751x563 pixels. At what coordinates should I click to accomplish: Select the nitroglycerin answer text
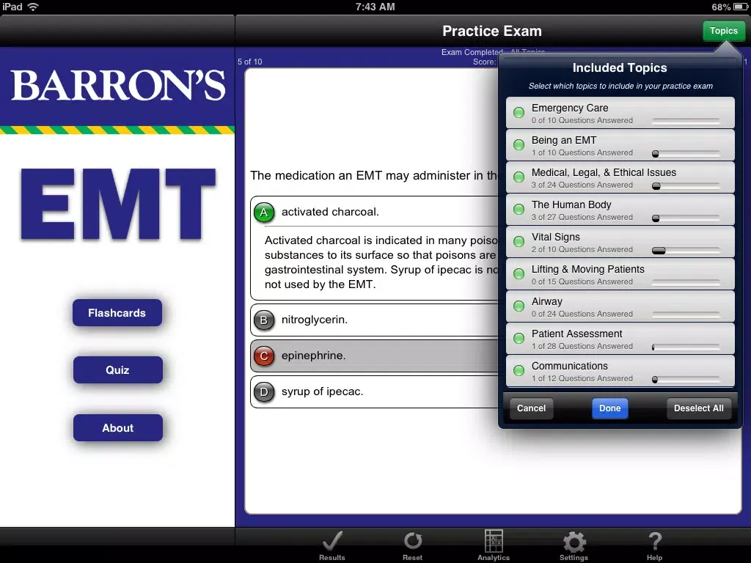(x=314, y=320)
